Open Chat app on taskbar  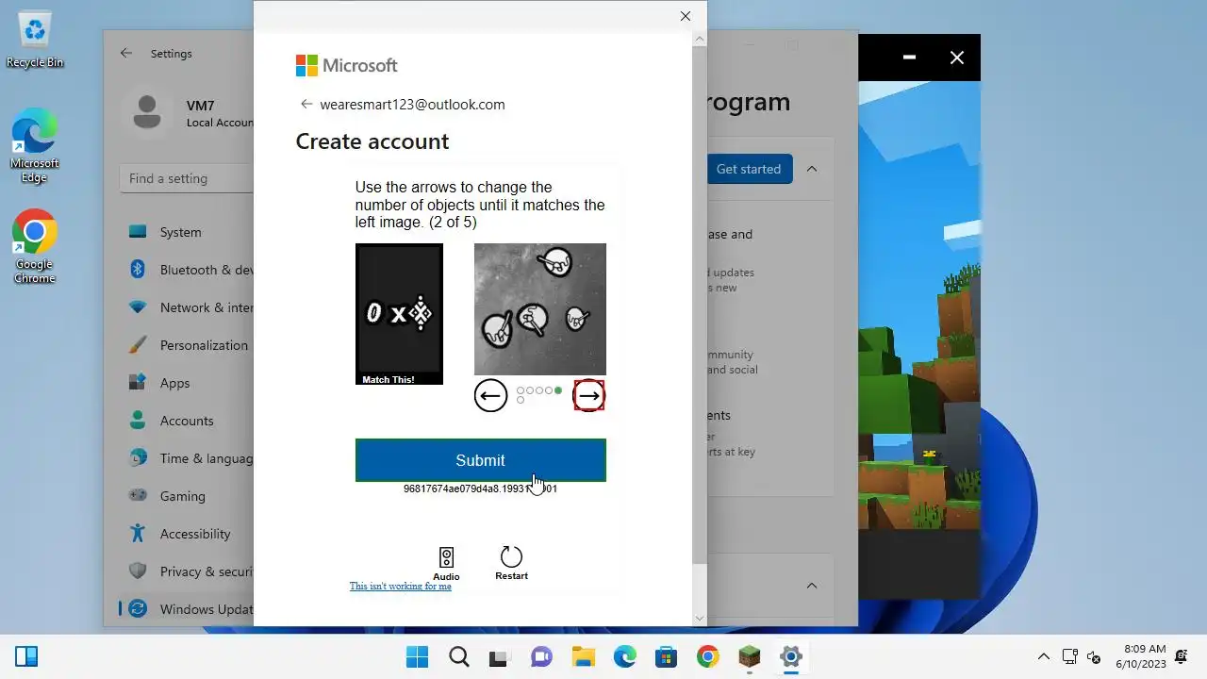click(x=541, y=656)
